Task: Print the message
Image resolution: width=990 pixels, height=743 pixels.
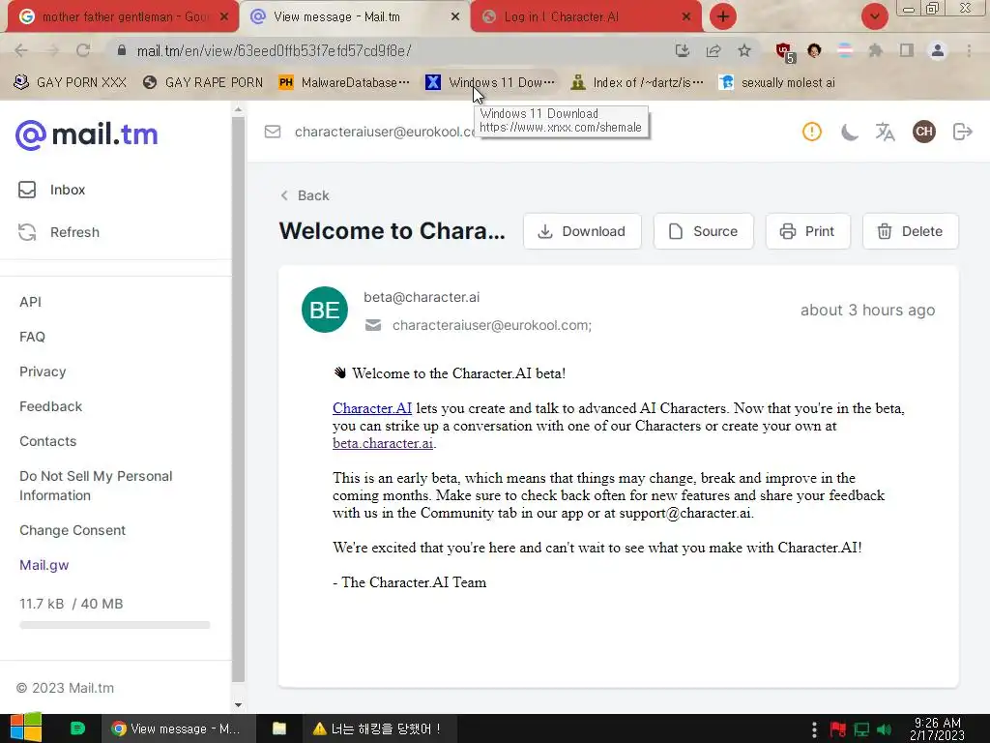Action: pyautogui.click(x=808, y=231)
